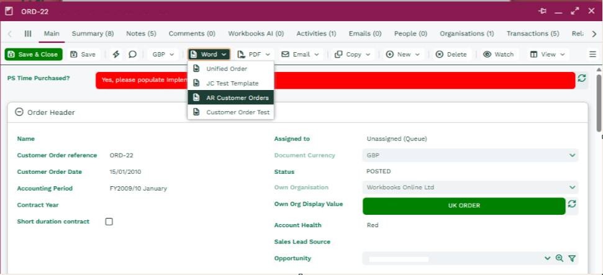Click the POSTED status value
Viewport: 603px width, 275px height.
[379, 171]
